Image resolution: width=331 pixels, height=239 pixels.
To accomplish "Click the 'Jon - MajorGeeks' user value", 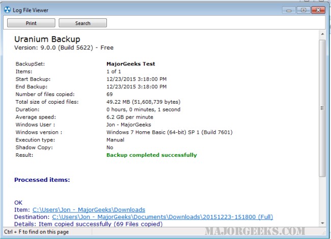I will tap(129, 125).
